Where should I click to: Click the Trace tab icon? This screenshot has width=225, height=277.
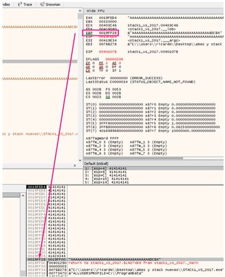click(19, 4)
